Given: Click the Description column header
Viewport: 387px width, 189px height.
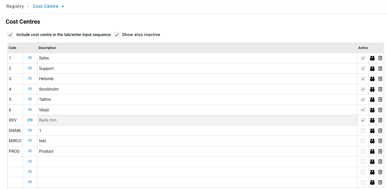Looking at the screenshot, I should [x=47, y=48].
